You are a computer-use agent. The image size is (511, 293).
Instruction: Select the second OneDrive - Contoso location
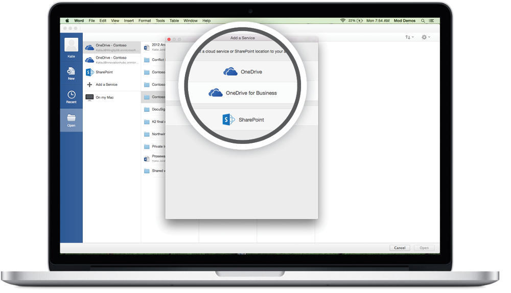click(112, 60)
